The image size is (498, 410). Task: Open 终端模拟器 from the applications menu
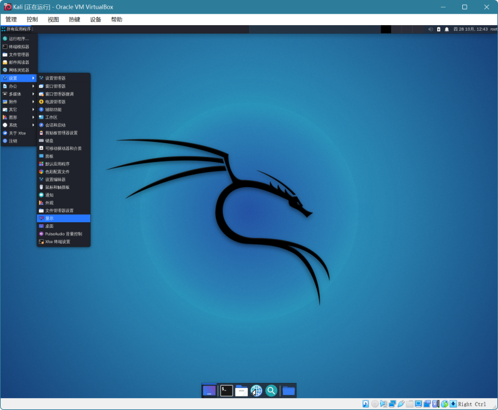point(19,46)
